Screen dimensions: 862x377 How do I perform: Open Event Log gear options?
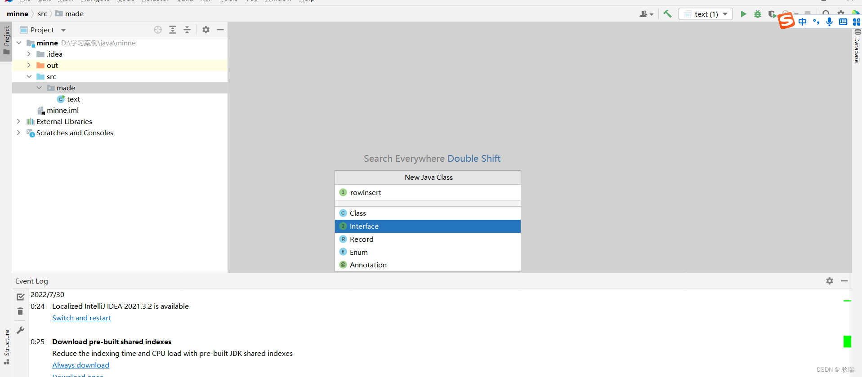830,281
